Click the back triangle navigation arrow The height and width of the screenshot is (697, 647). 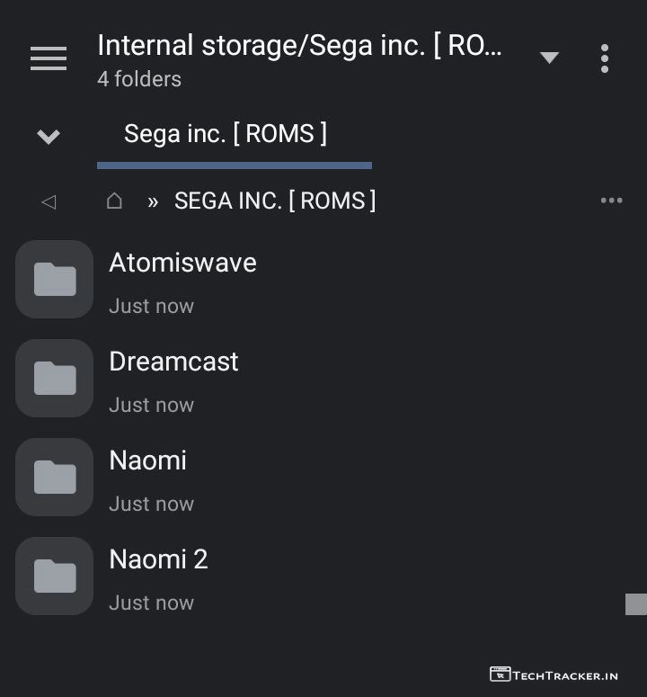tap(49, 201)
